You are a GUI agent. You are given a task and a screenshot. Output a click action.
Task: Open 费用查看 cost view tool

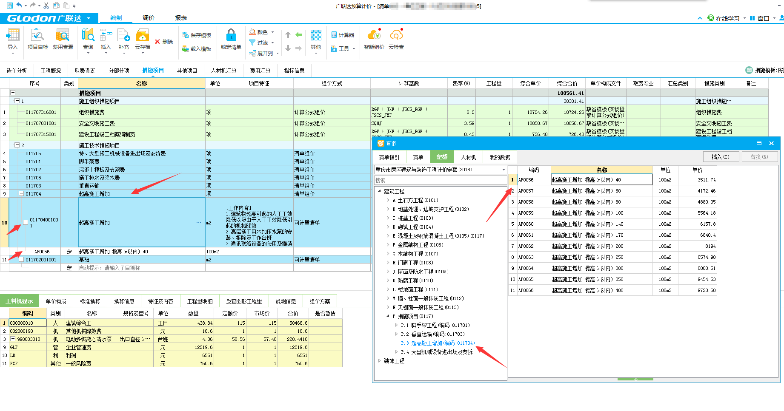63,40
